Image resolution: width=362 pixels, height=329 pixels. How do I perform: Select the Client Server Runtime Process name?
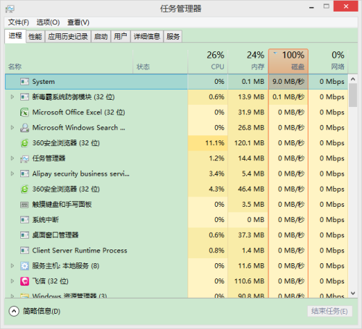(x=80, y=251)
